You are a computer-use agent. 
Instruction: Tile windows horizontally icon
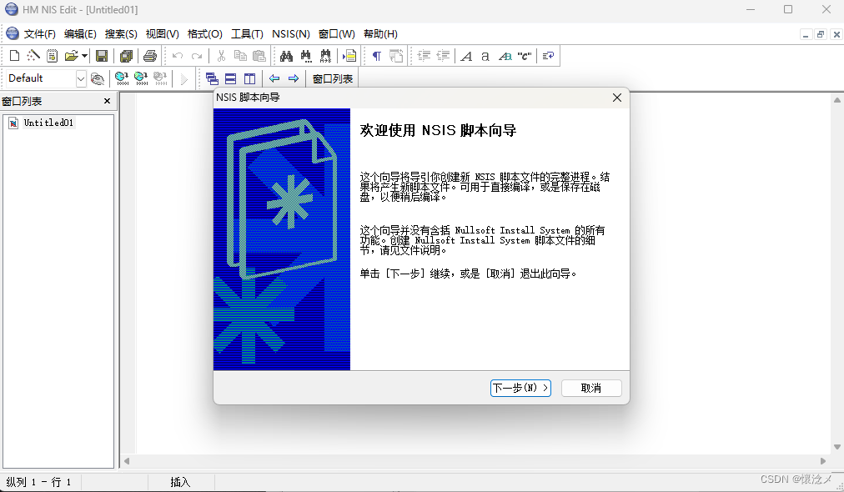tap(230, 78)
